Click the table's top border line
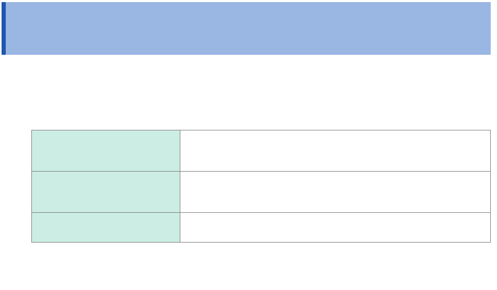Screen dimensions: 497x290 point(261,130)
